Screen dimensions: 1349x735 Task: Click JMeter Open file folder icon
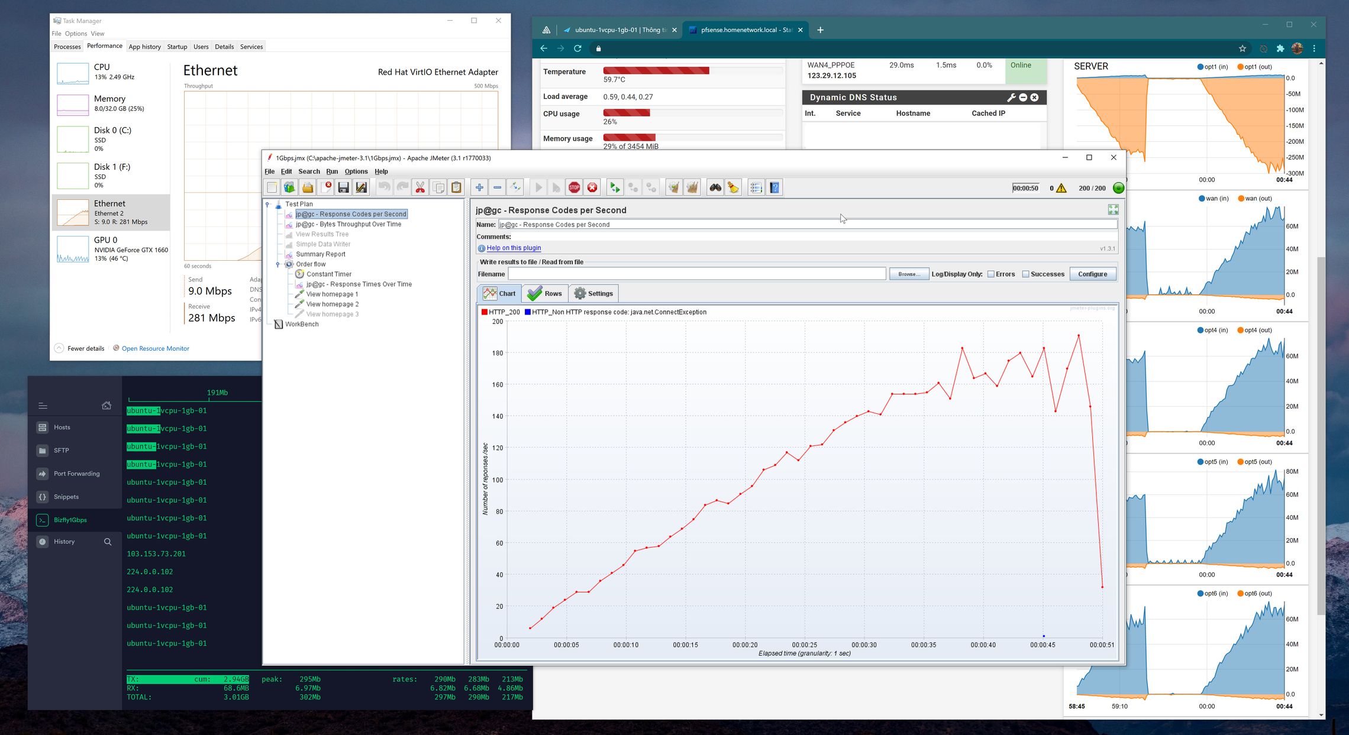(x=308, y=187)
